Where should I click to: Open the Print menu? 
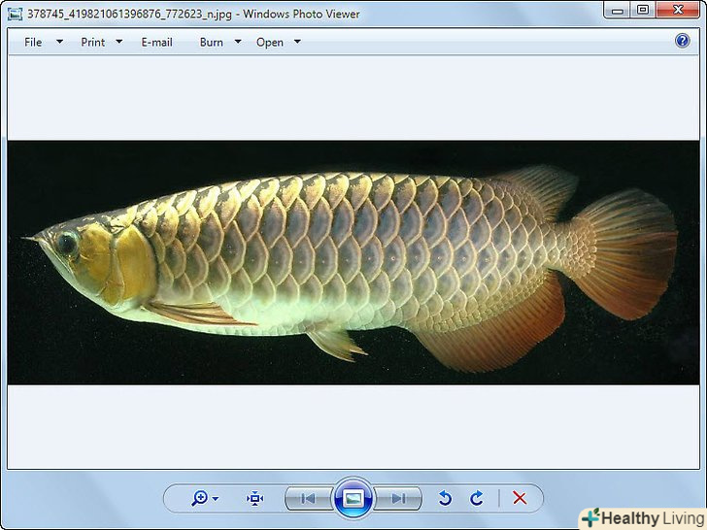tap(93, 42)
